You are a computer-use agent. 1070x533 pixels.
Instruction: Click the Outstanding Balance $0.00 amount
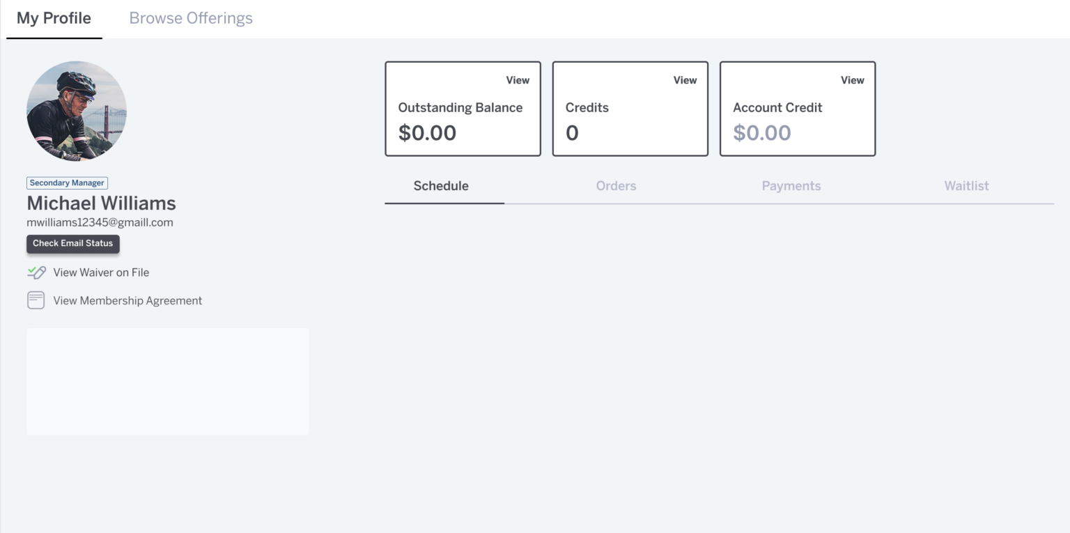coord(427,133)
